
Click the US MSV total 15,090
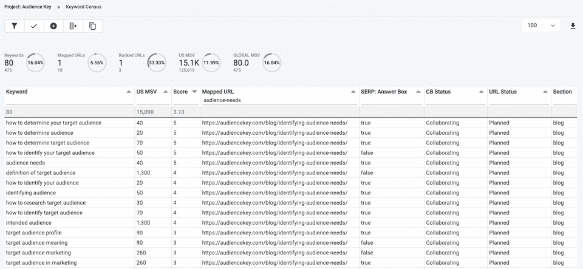145,112
